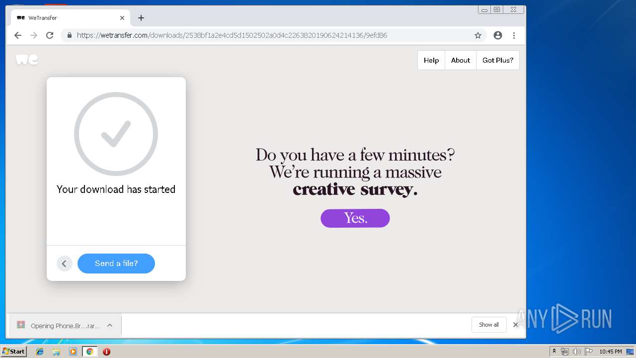Click the address bar URL
636x358 pixels.
(232, 35)
